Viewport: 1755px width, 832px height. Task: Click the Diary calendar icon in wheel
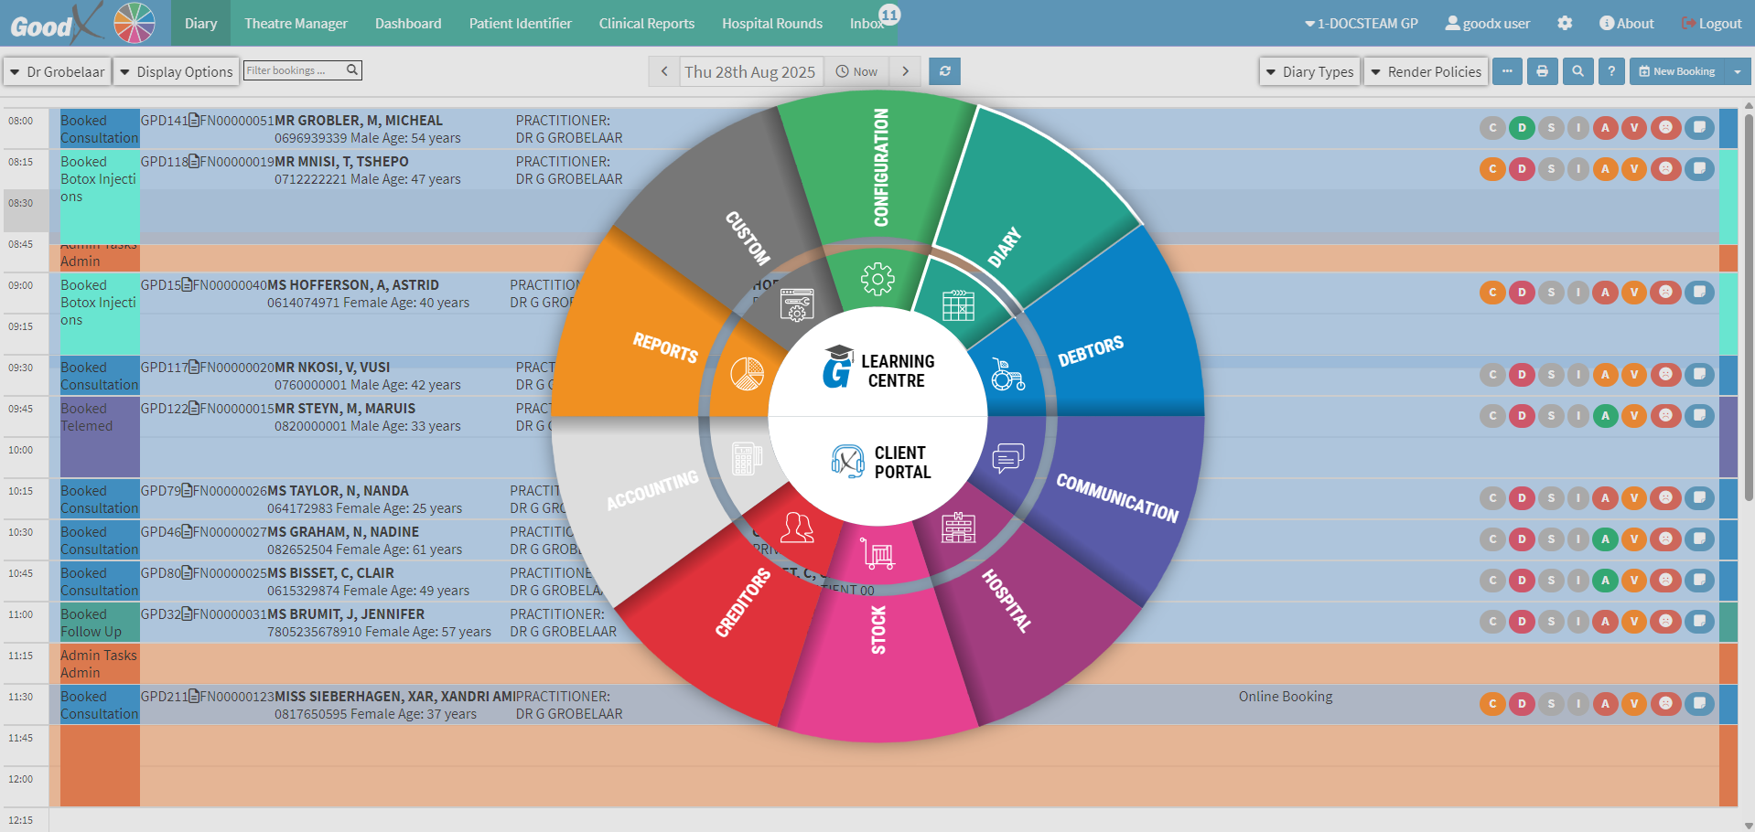958,305
